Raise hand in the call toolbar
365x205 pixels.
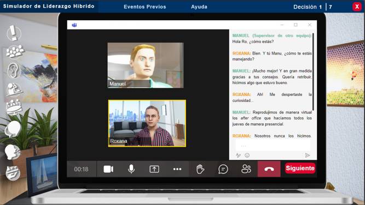pyautogui.click(x=200, y=169)
